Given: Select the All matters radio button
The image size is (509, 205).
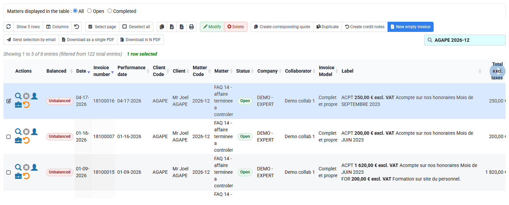Looking at the screenshot, I should tap(75, 11).
